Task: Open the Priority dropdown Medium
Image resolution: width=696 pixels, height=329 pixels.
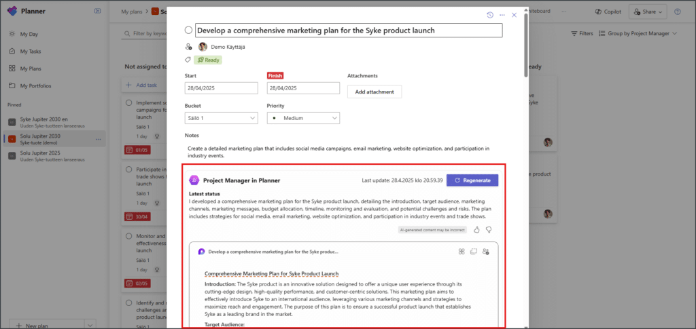Action: pos(303,118)
